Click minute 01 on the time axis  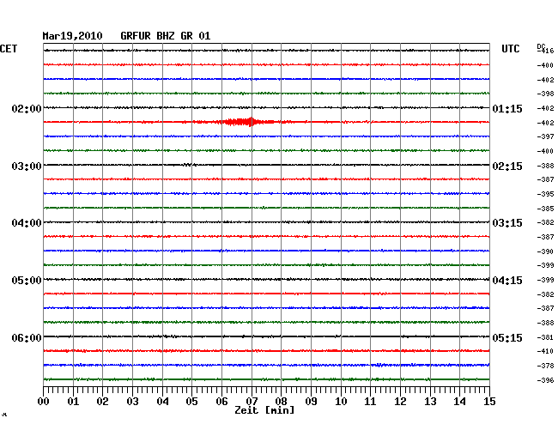(73, 401)
